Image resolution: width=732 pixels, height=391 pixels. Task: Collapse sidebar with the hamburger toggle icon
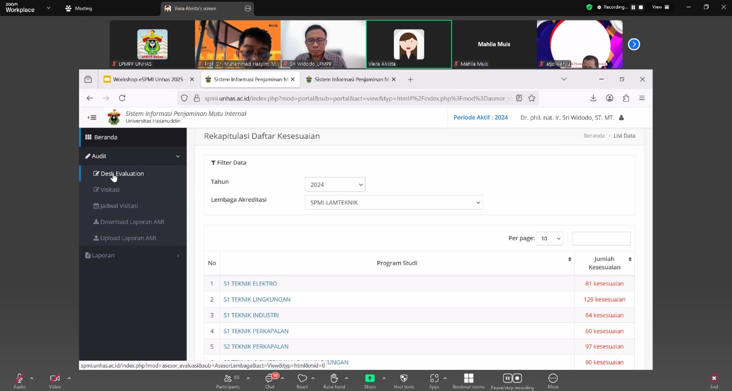coord(92,118)
